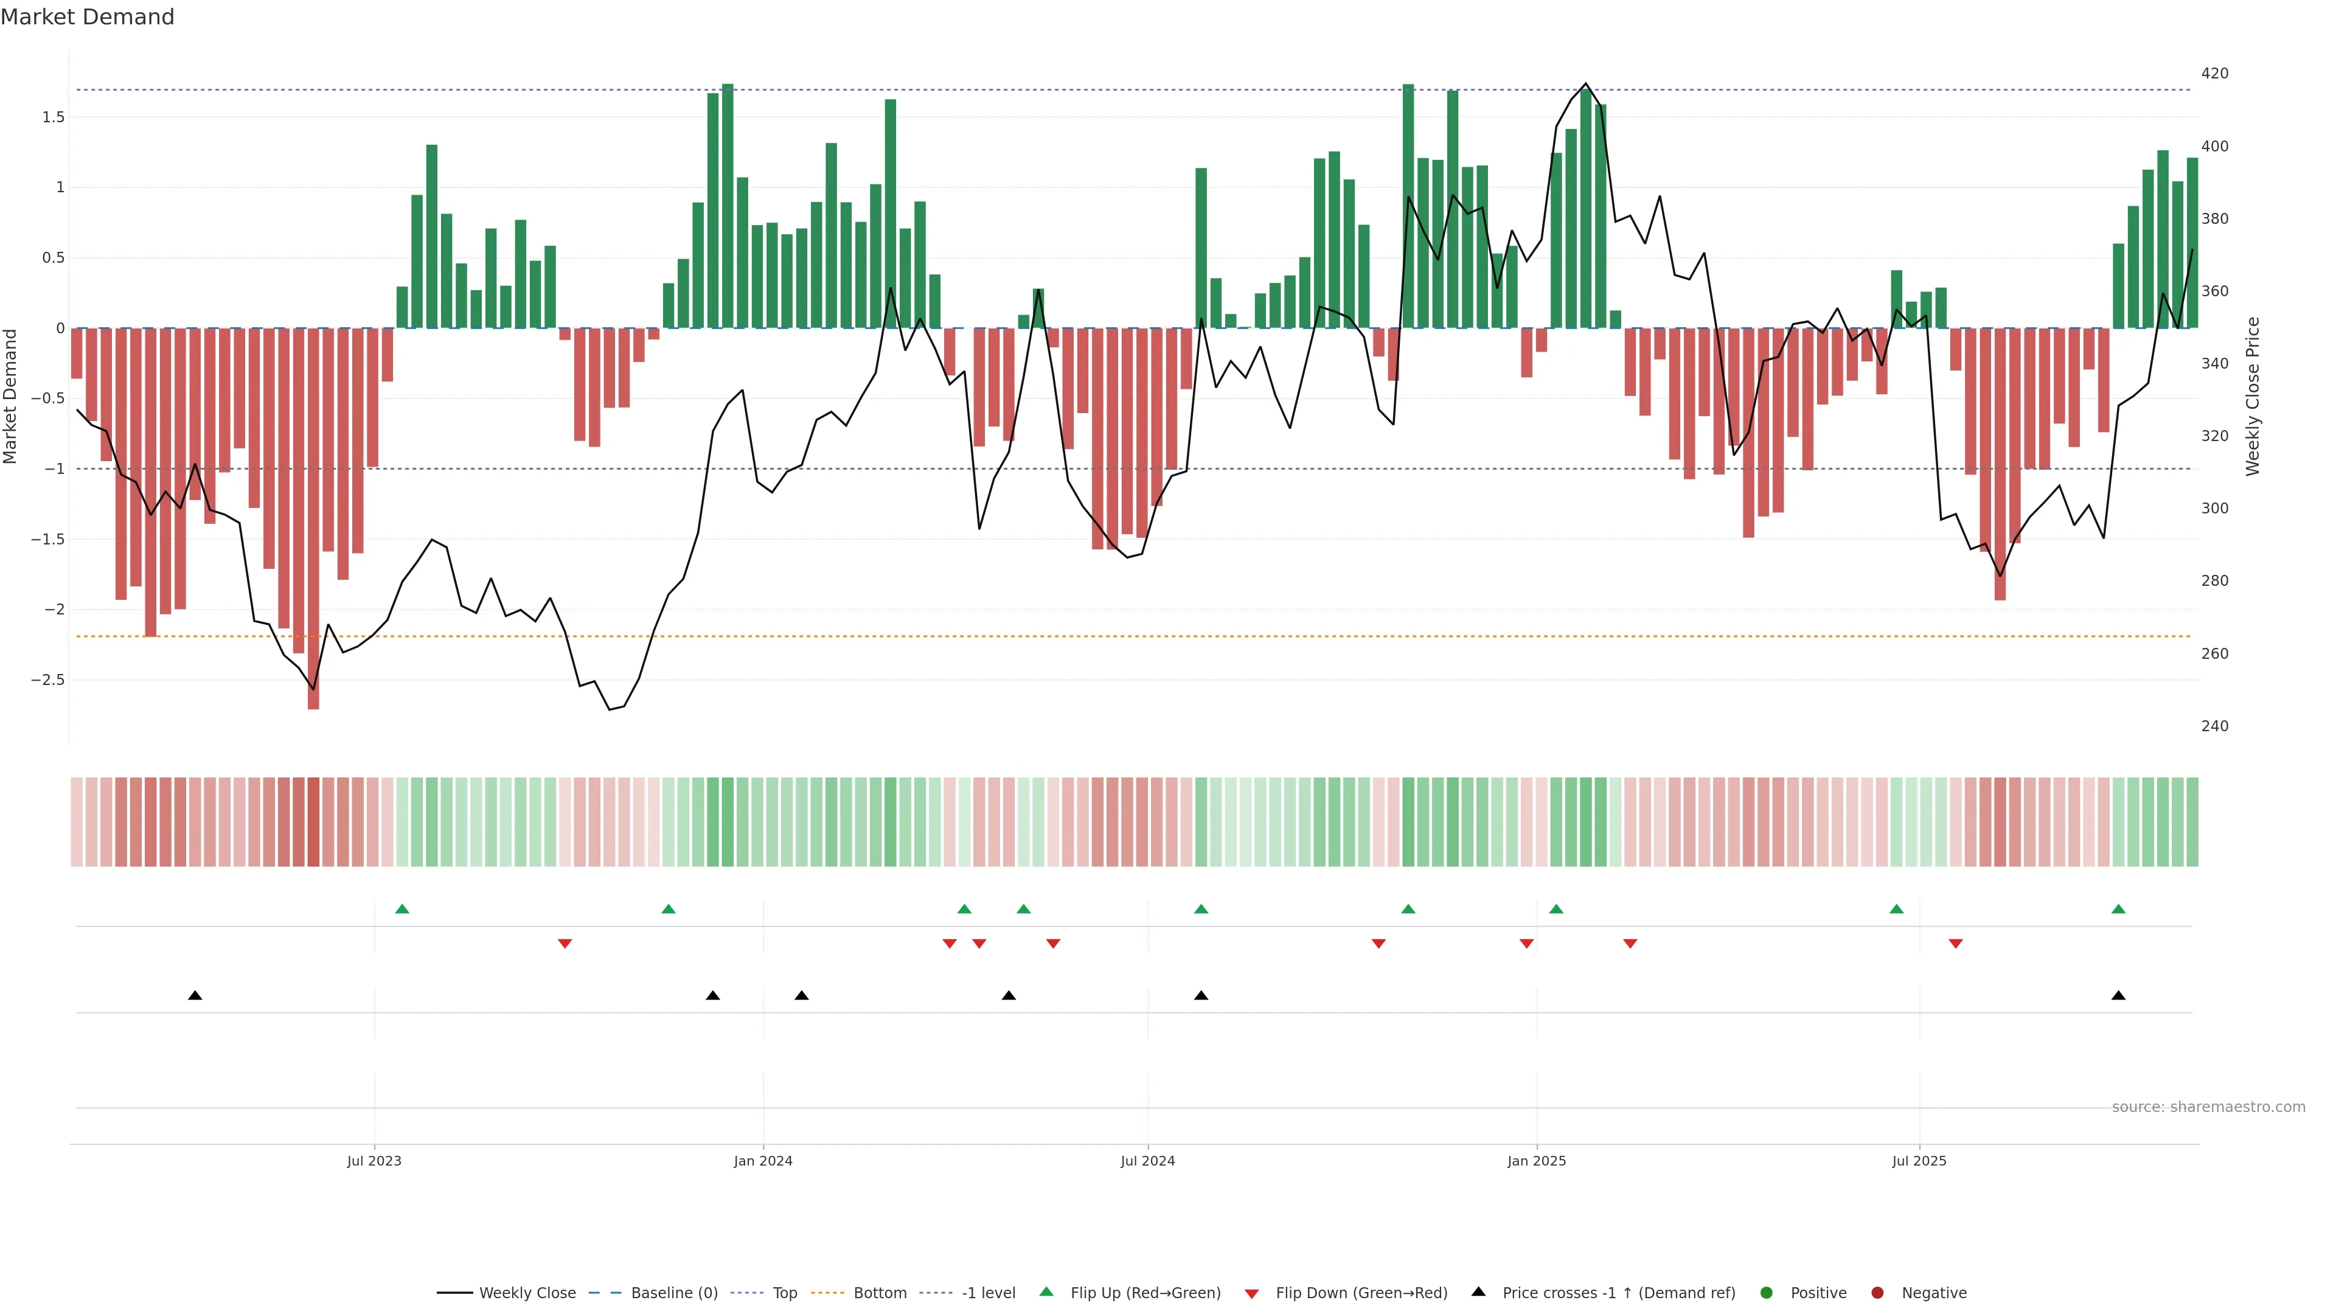Click the Market Demand chart title
Viewport: 2336px width, 1314px height.
[87, 17]
